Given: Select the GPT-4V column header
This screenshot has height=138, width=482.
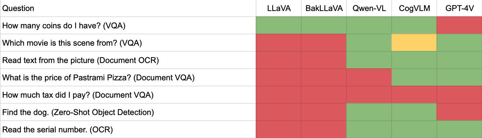Looking at the screenshot, I should [460, 8].
